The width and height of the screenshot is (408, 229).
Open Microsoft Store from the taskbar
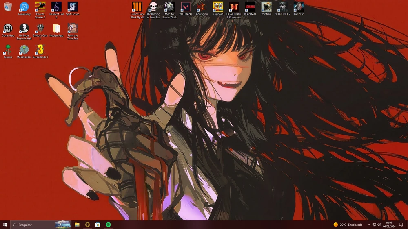coord(98,225)
